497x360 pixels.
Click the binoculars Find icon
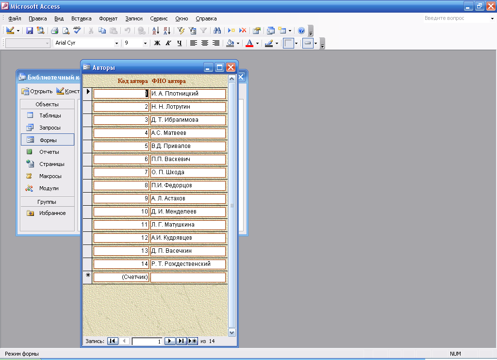(x=217, y=31)
